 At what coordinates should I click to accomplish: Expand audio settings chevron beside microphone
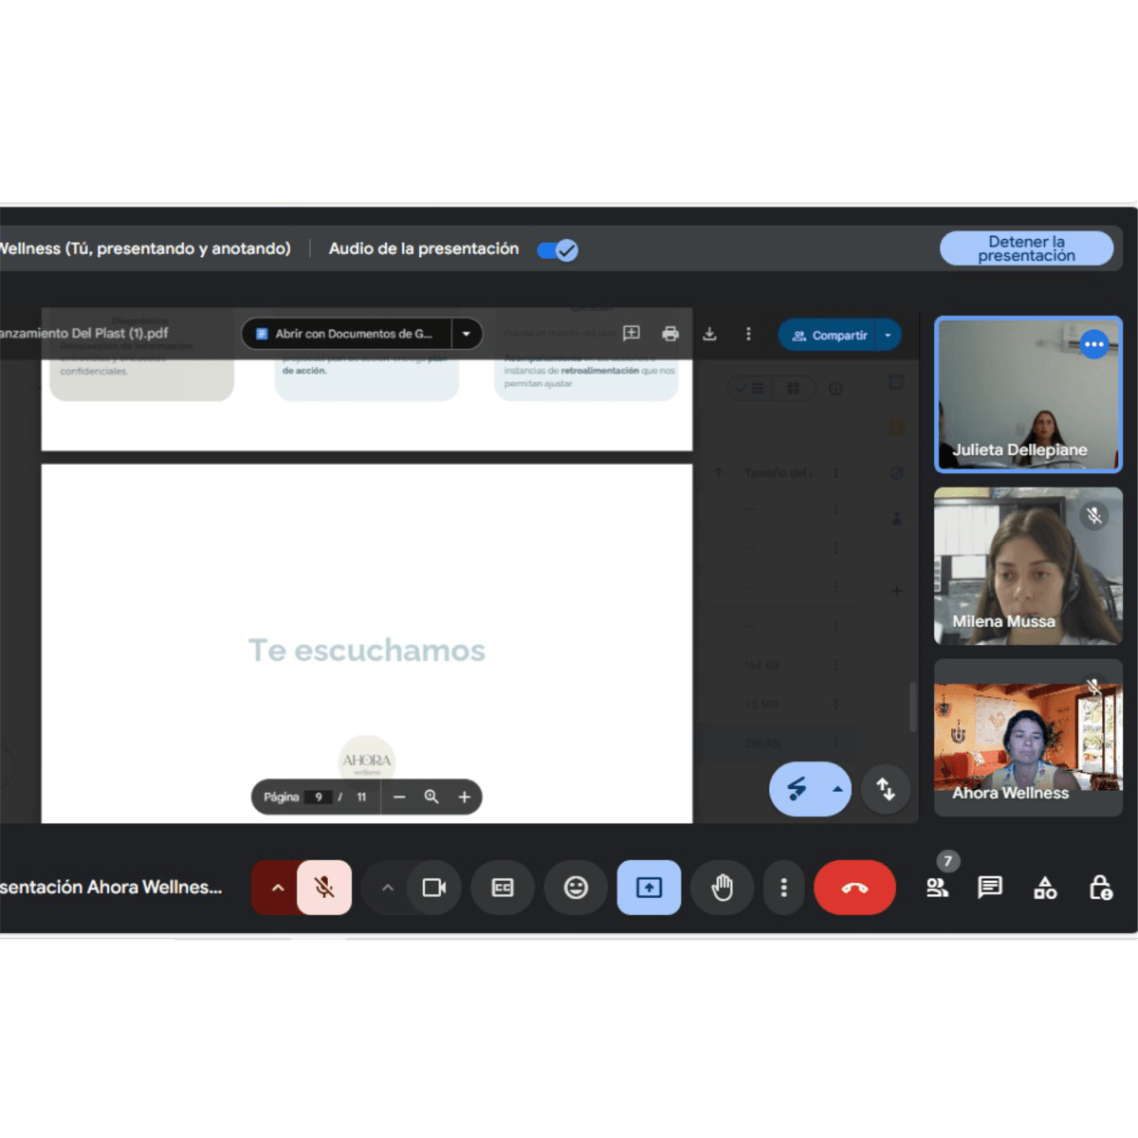click(x=277, y=888)
